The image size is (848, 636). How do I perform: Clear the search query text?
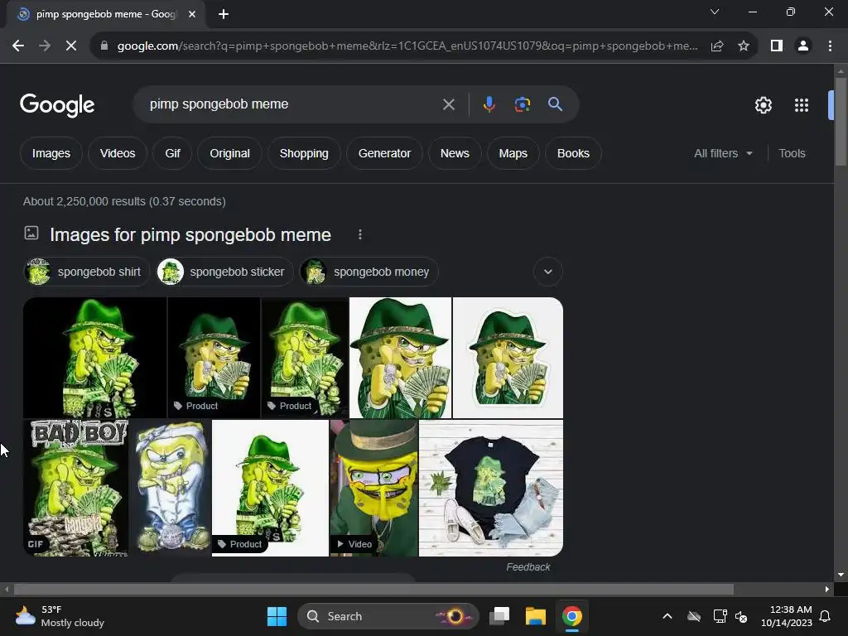click(448, 104)
